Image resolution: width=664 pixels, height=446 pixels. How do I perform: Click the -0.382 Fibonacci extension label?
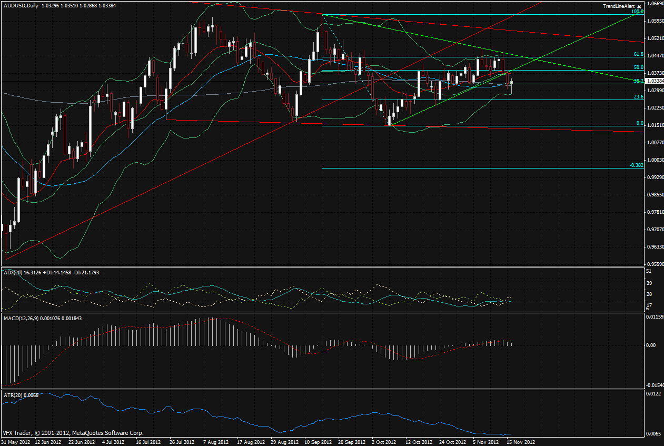click(x=636, y=165)
